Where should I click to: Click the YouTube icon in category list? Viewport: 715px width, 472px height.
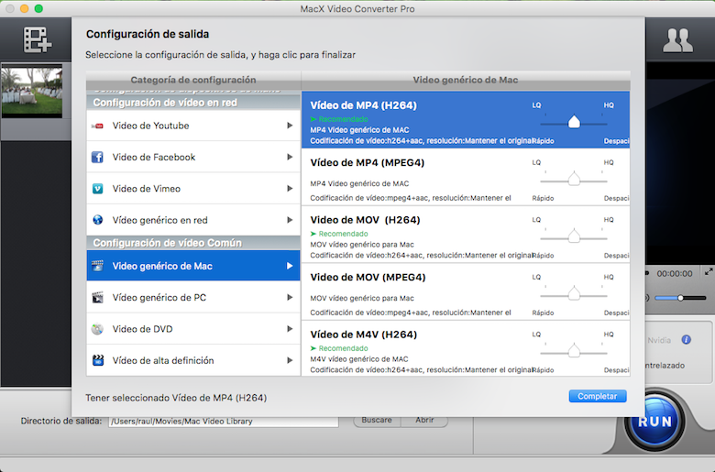coord(97,126)
